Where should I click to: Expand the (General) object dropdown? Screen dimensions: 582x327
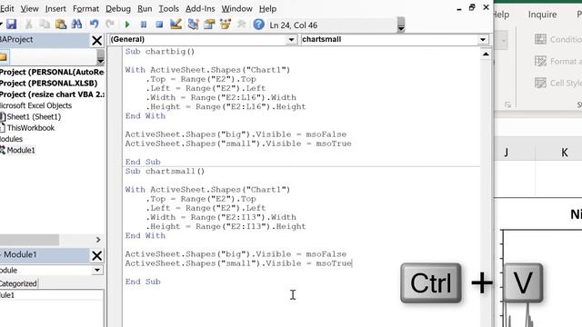click(x=291, y=39)
